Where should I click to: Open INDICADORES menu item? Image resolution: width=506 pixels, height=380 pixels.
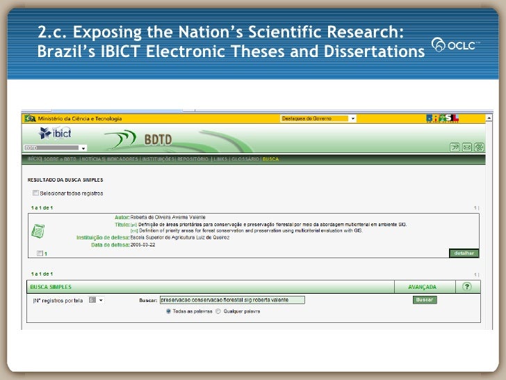(122, 159)
